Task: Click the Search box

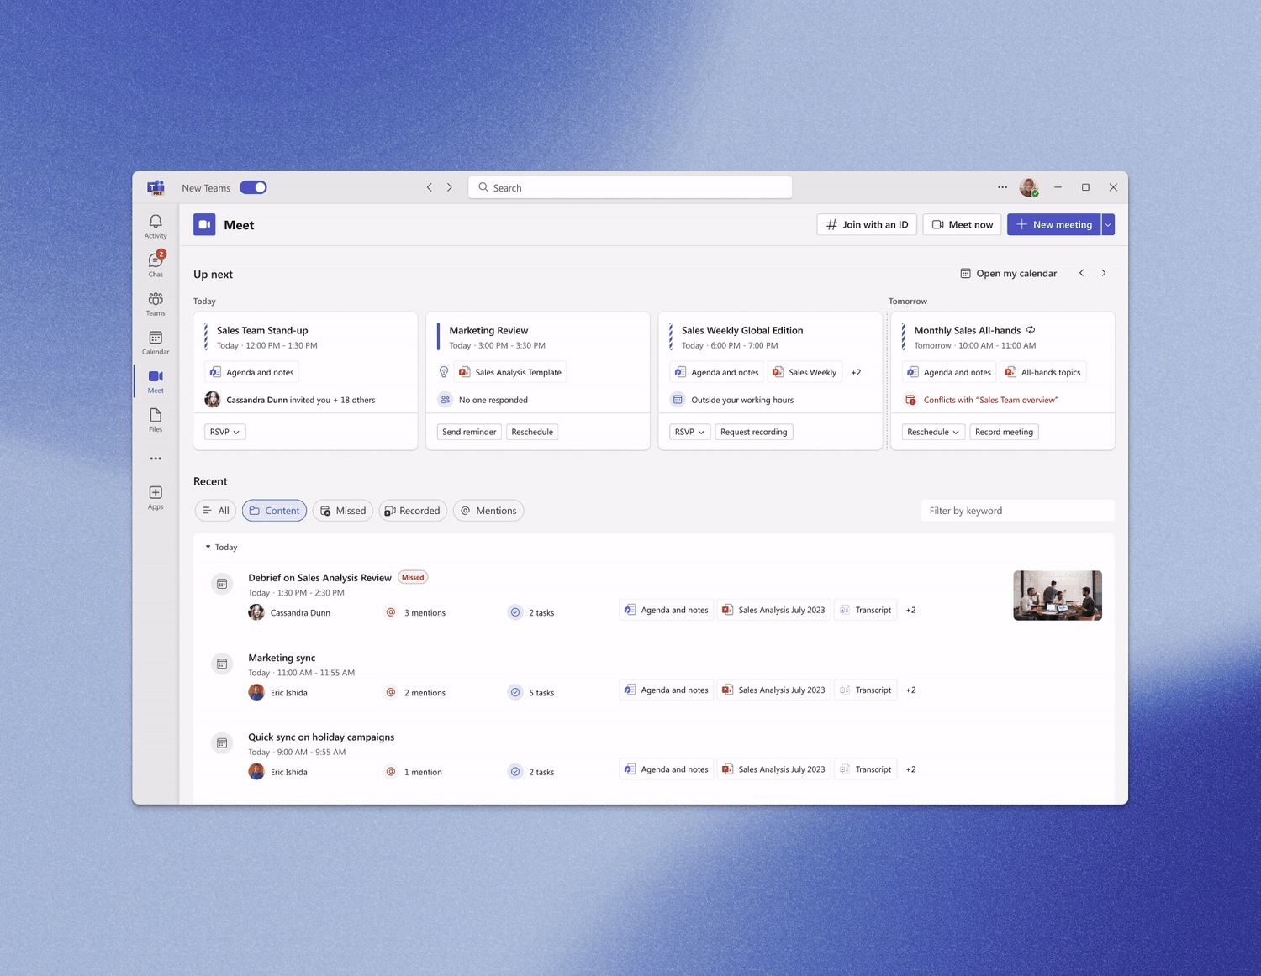Action: point(630,187)
